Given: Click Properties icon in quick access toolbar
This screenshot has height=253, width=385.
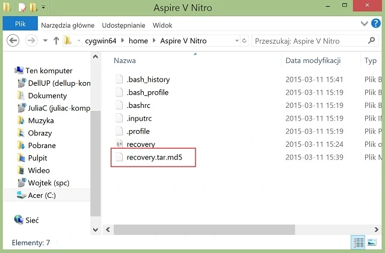Looking at the screenshot, I should pyautogui.click(x=22, y=8).
